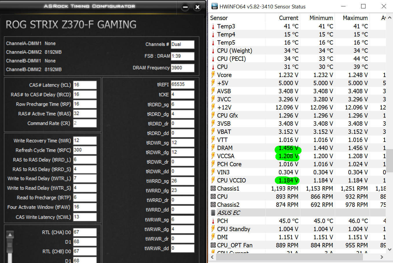This screenshot has width=393, height=263.
Task: Click the tCKE value field
Action: coord(182,94)
